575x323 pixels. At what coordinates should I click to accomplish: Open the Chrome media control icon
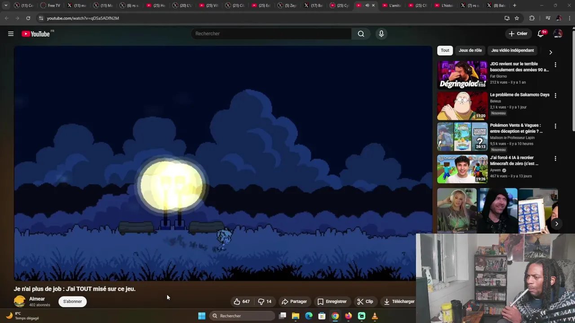[548, 18]
